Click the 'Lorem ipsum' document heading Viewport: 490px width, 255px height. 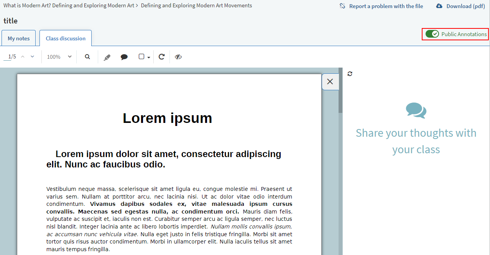(x=168, y=118)
